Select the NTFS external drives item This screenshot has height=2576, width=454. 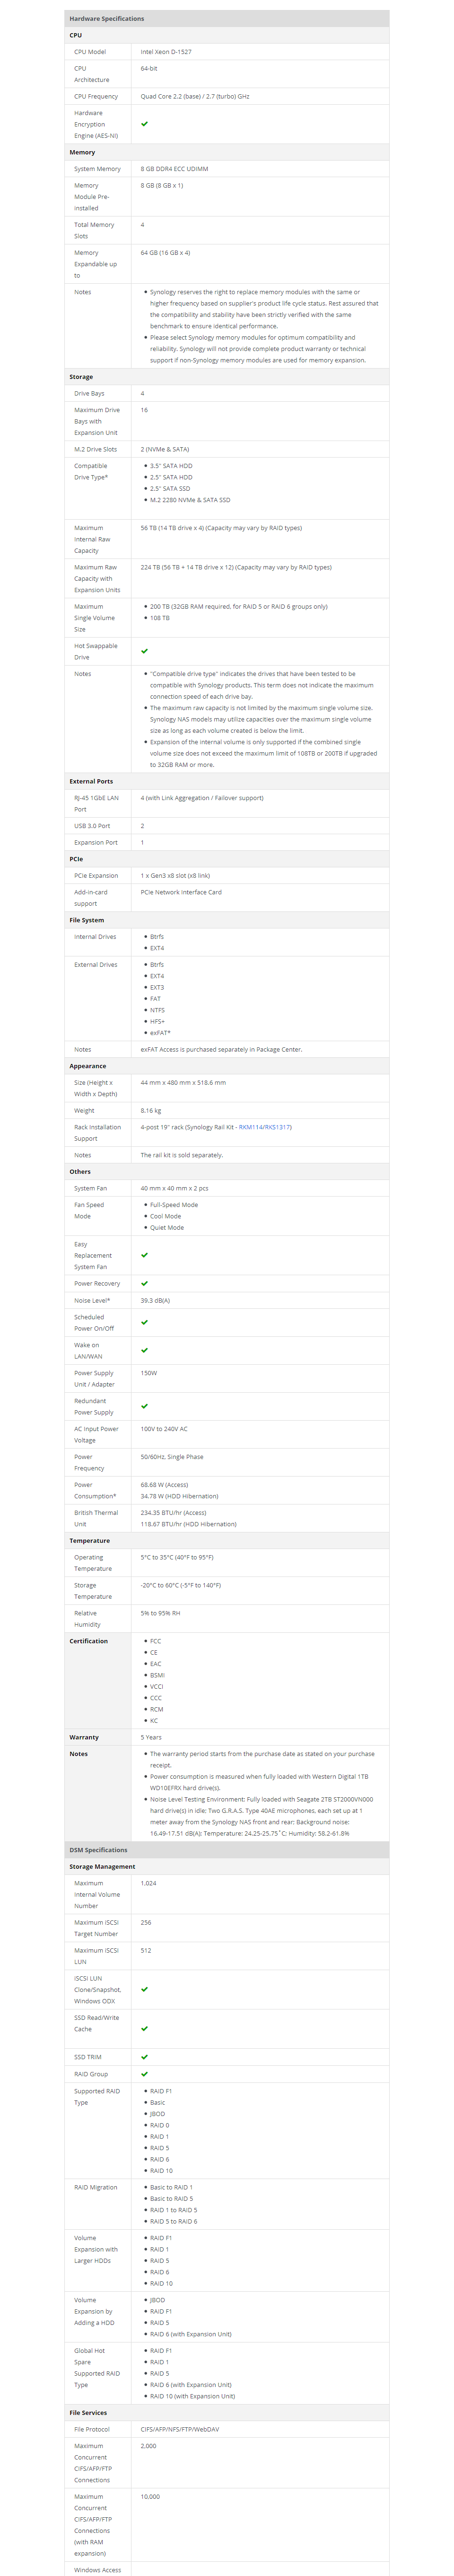(x=157, y=1010)
